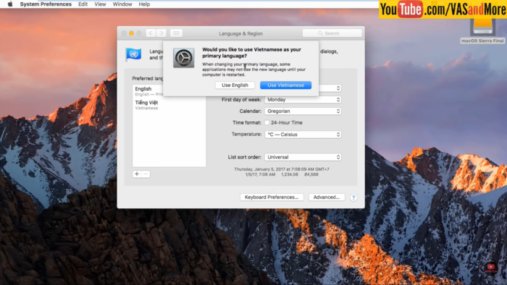Image resolution: width=507 pixels, height=285 pixels.
Task: Click the yellow minimize window button
Action: click(x=131, y=33)
